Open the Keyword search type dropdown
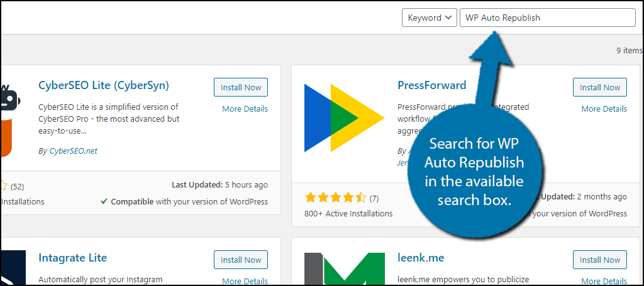 point(429,18)
